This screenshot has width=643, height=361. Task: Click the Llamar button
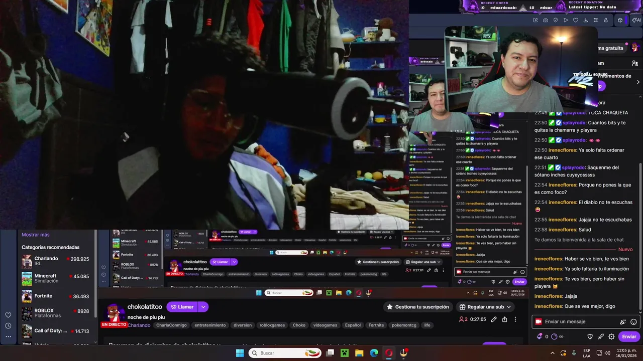[x=182, y=307]
